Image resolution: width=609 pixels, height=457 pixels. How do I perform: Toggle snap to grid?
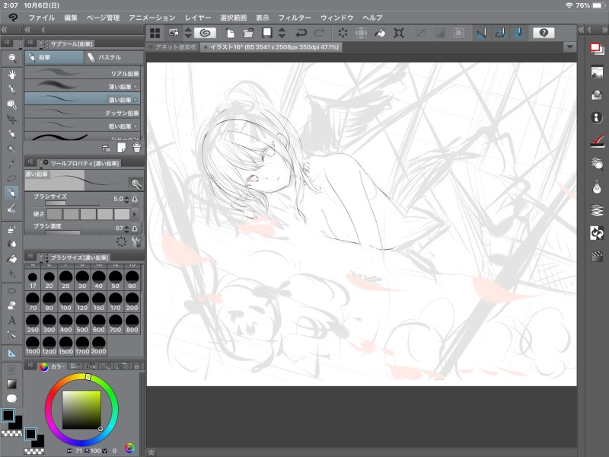click(x=519, y=33)
